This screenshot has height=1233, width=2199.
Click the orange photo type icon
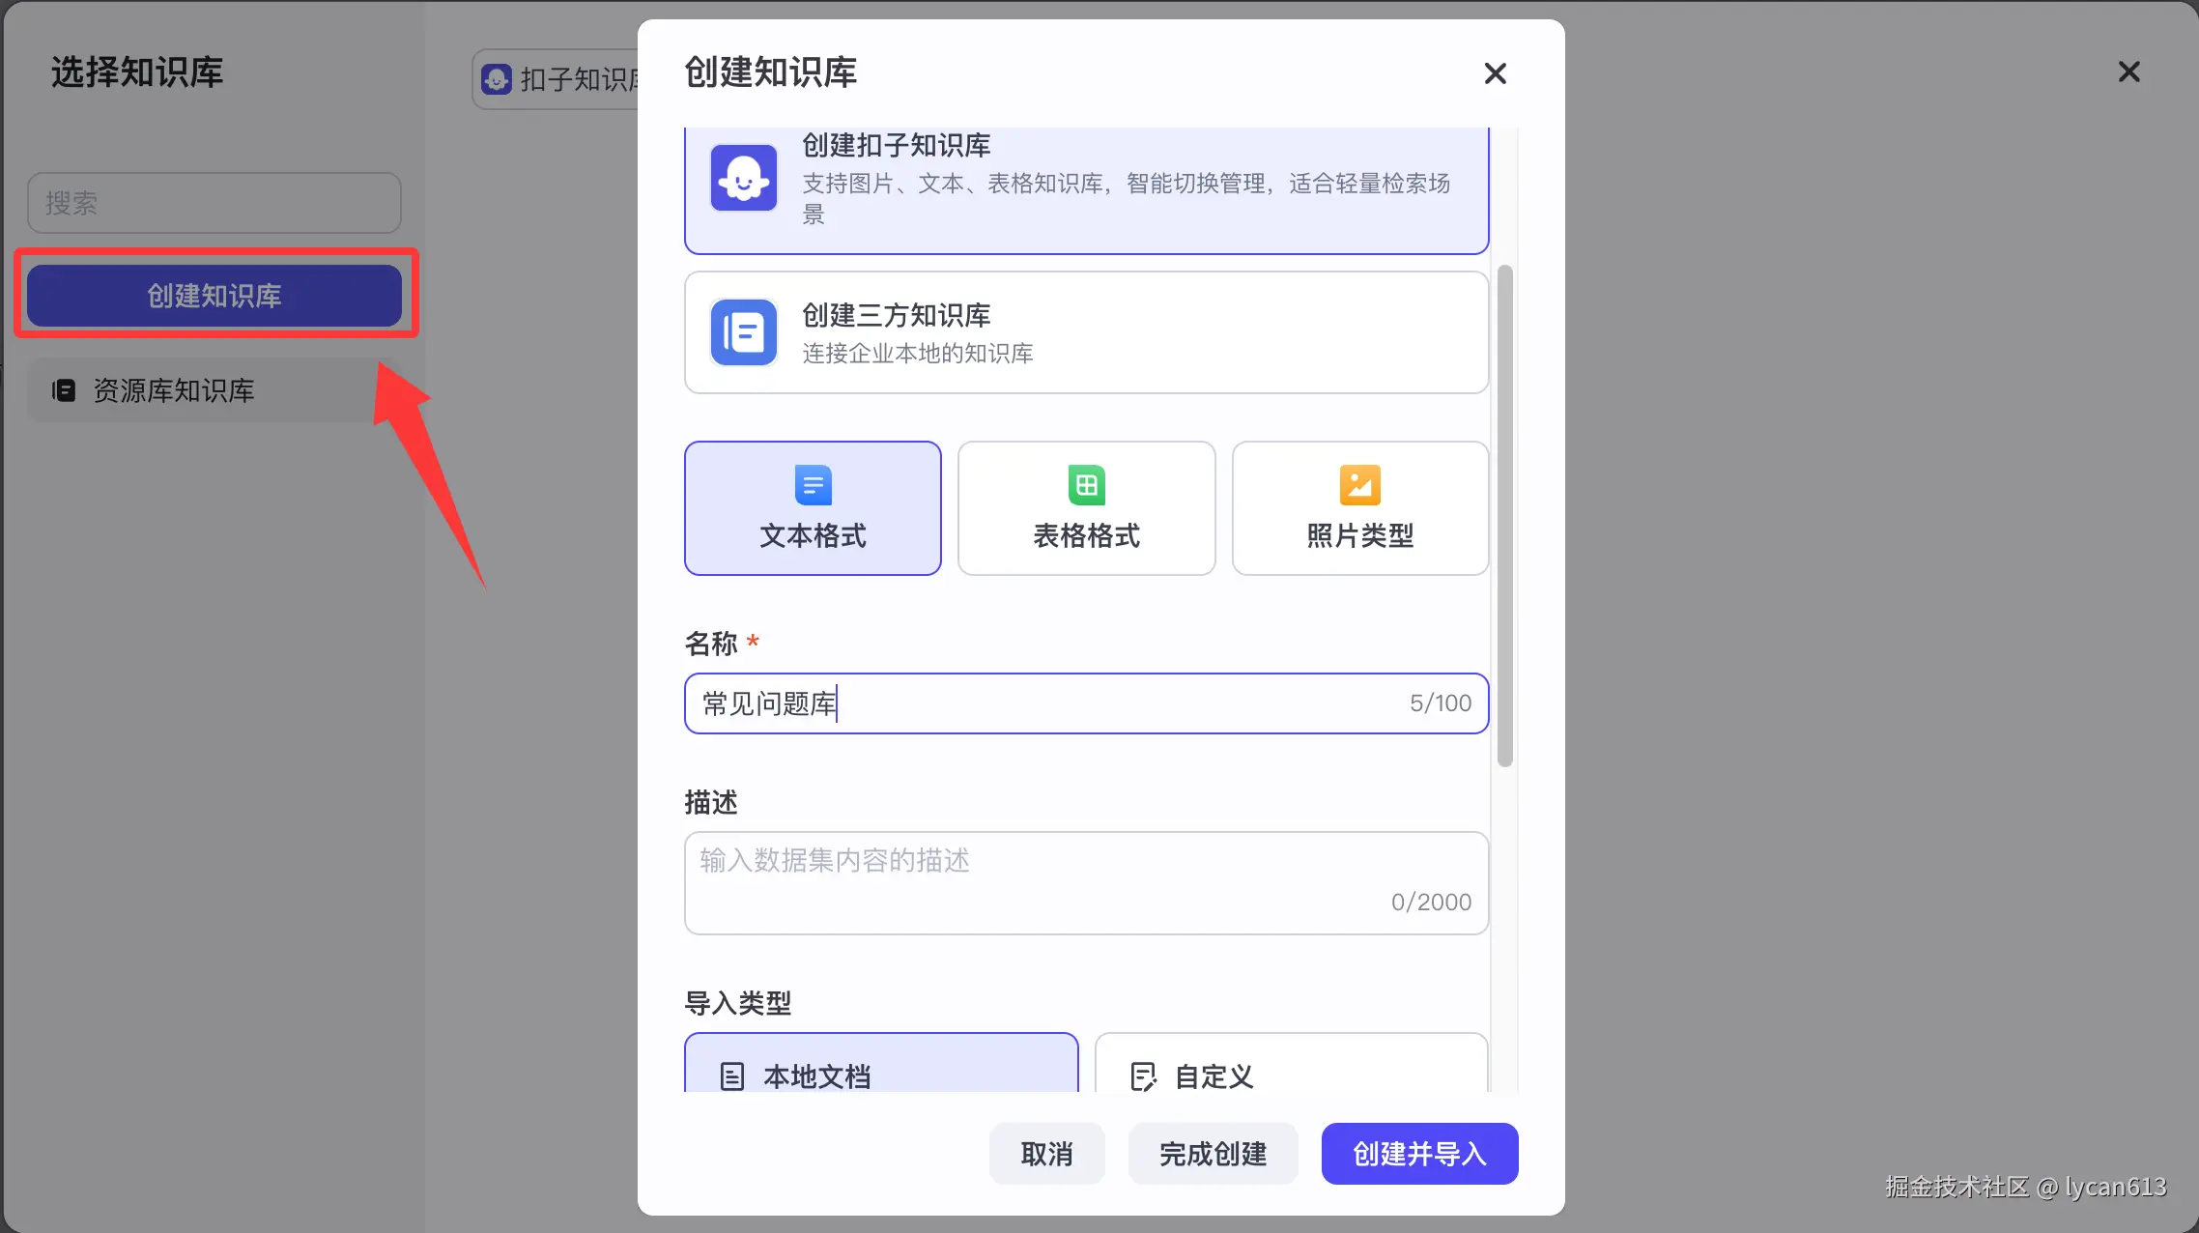[x=1359, y=485]
